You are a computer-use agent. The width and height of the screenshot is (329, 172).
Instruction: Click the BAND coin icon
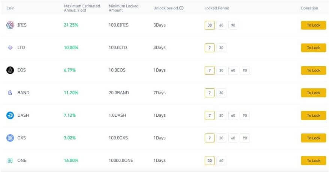point(10,93)
